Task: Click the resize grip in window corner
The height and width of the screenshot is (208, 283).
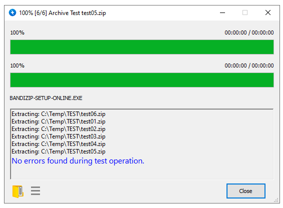Action: [x=276, y=200]
